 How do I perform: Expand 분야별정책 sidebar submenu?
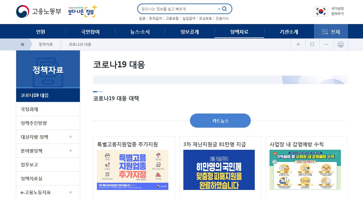tap(71, 151)
